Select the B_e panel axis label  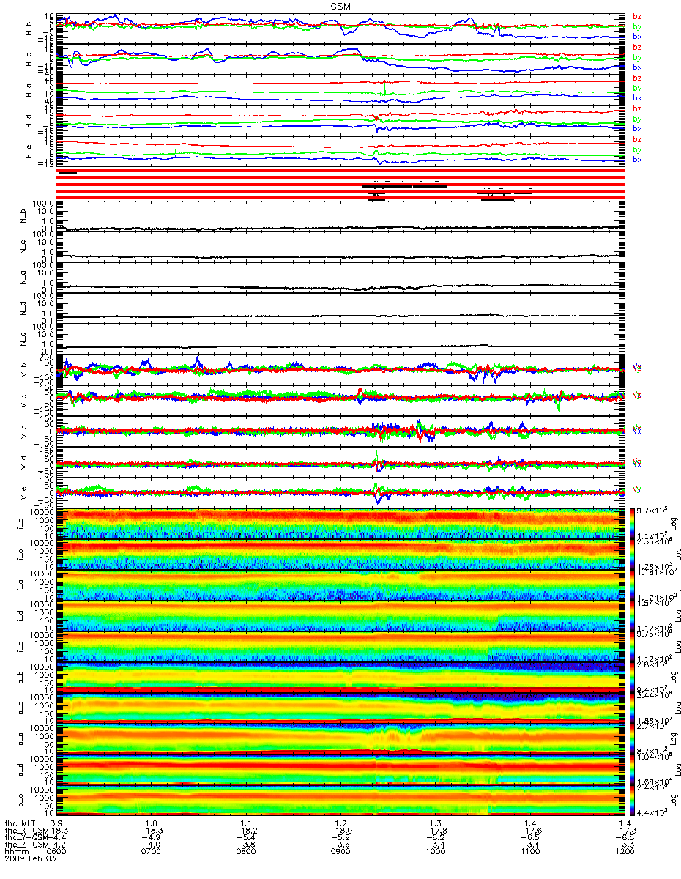pos(29,152)
